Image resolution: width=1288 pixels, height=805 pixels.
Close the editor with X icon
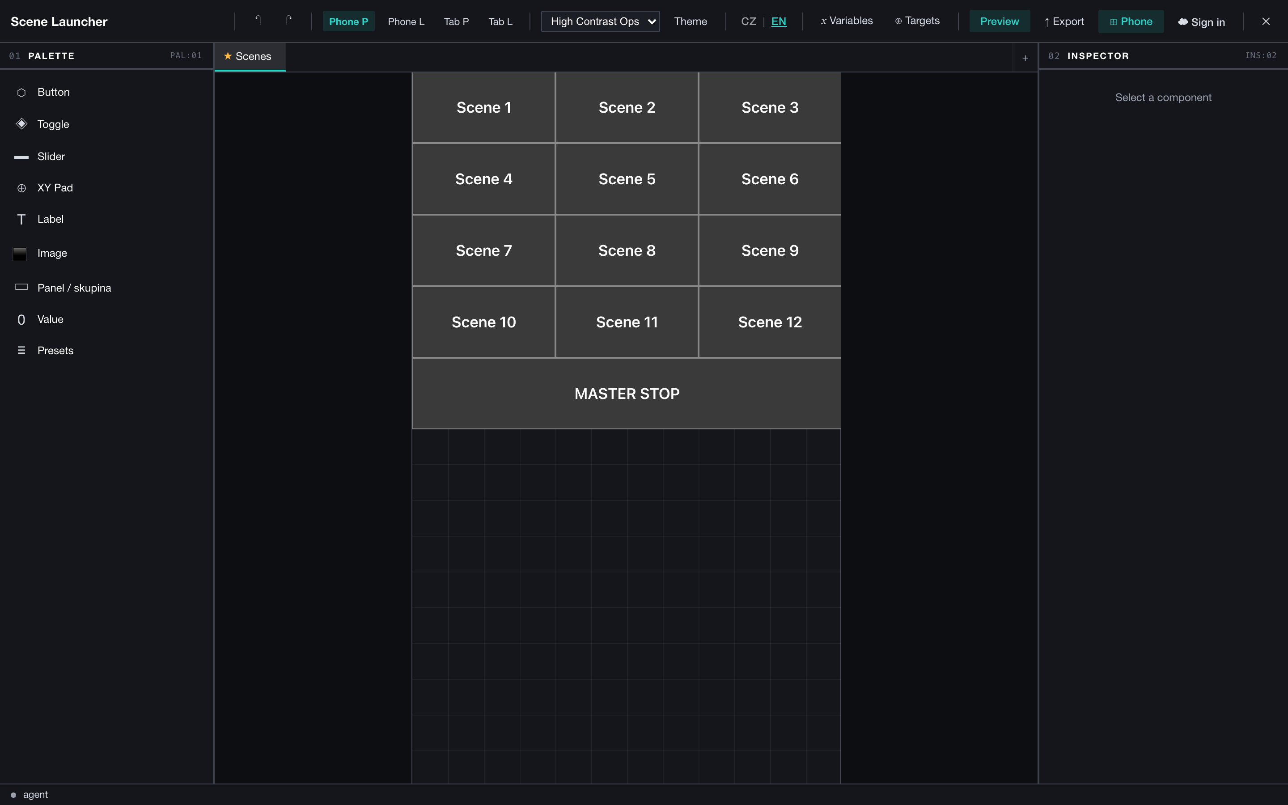pos(1266,21)
